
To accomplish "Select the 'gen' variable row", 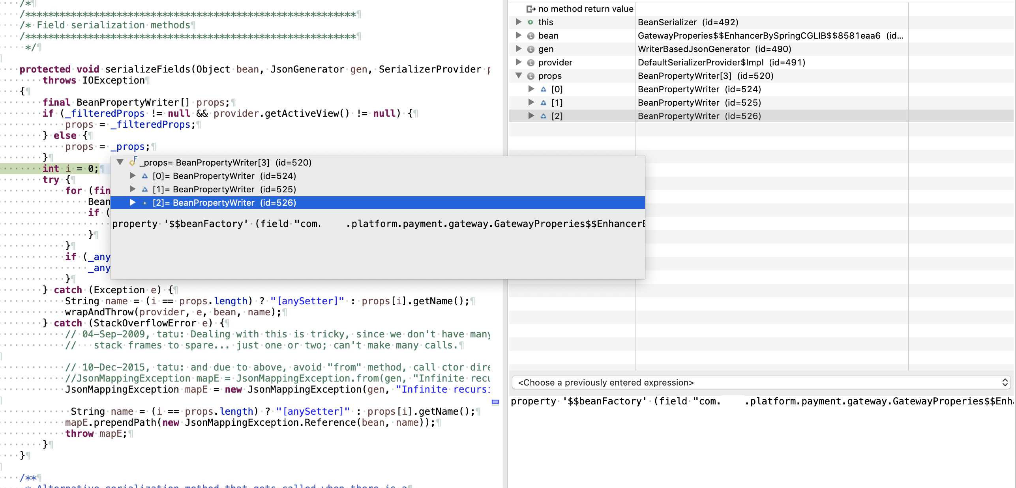I will (761, 49).
